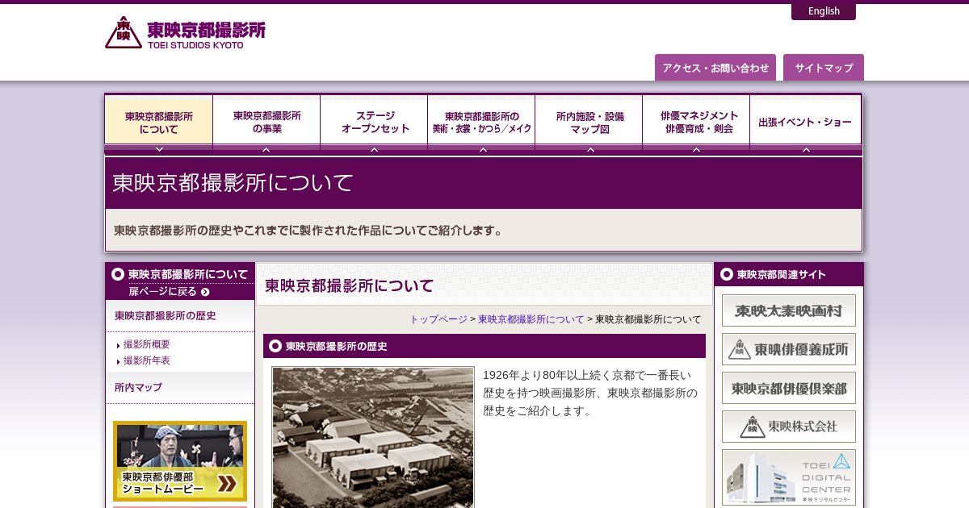Open アクセス・お問い合わせ page
Viewport: 969px width, 508px height.
[715, 68]
